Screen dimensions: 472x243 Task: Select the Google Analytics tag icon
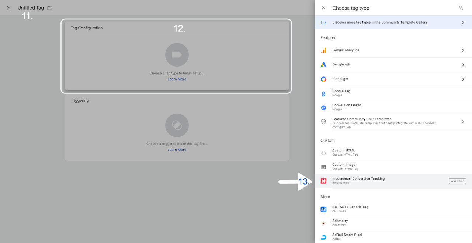coord(323,50)
